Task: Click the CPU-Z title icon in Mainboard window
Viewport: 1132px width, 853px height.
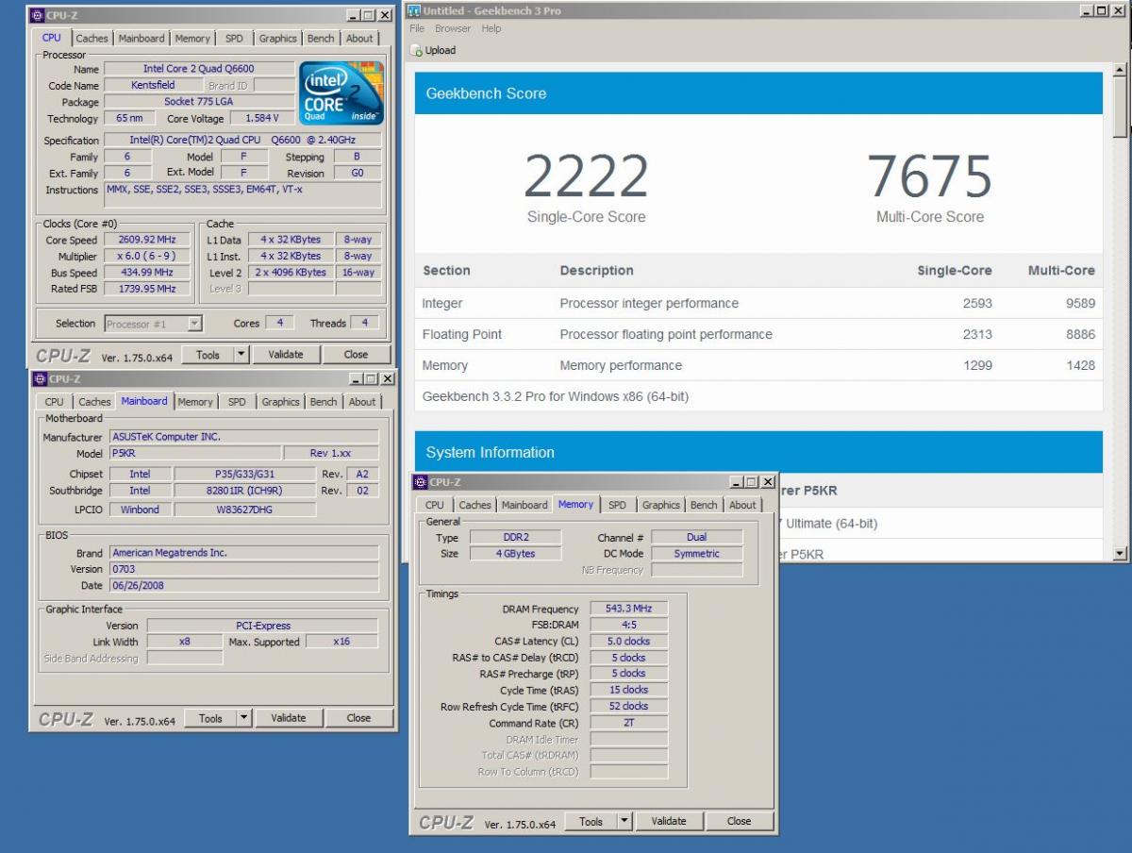Action: [40, 378]
